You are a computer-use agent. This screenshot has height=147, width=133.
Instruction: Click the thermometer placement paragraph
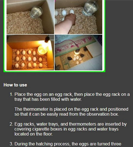point(71,112)
